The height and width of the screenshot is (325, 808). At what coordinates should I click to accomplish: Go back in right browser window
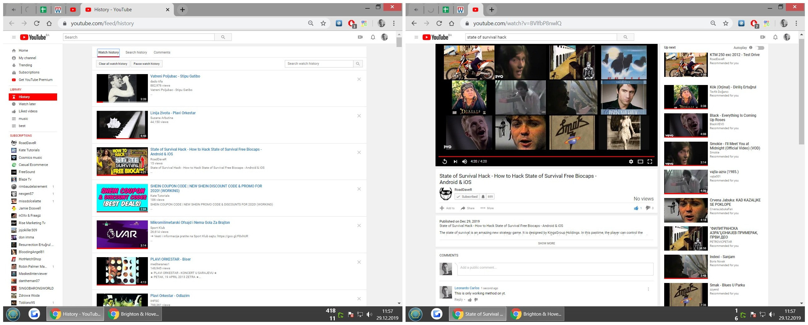[x=414, y=23]
